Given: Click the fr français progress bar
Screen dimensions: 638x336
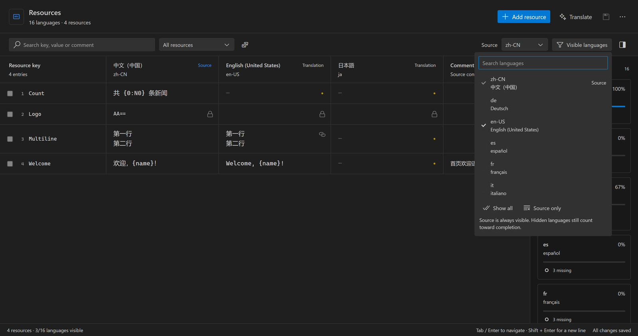Looking at the screenshot, I should 584,311.
